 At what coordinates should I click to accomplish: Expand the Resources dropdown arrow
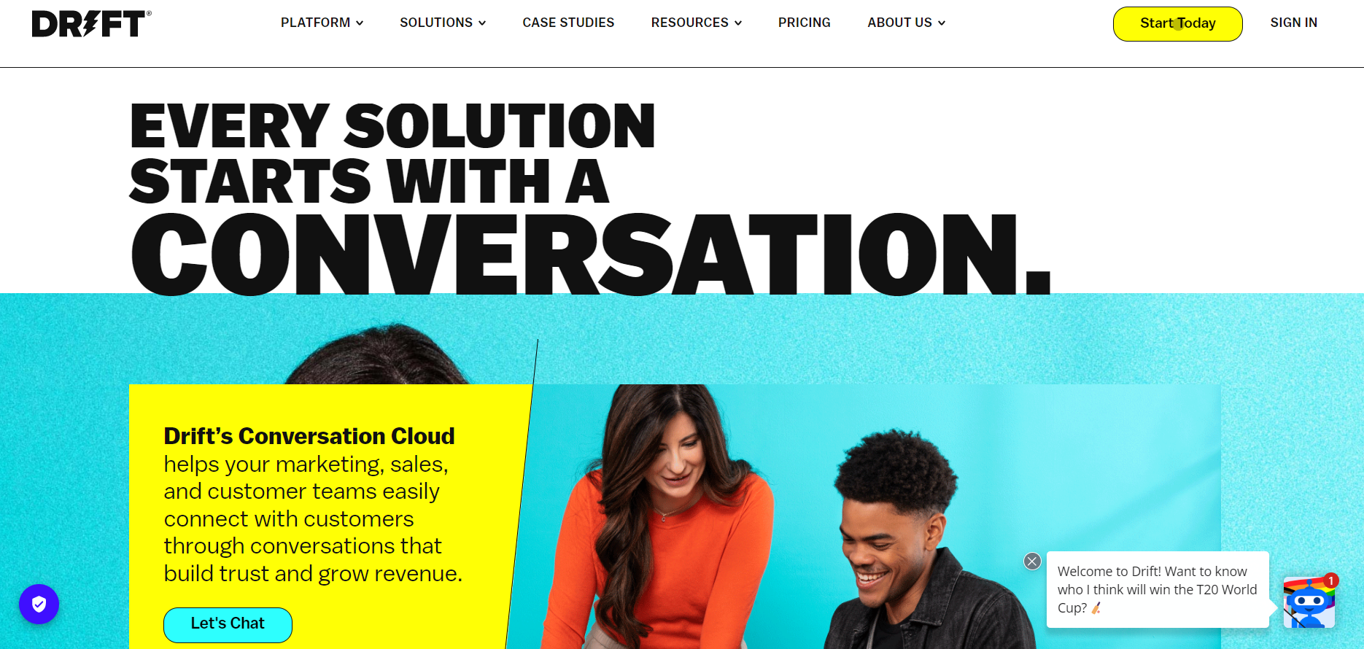[738, 23]
